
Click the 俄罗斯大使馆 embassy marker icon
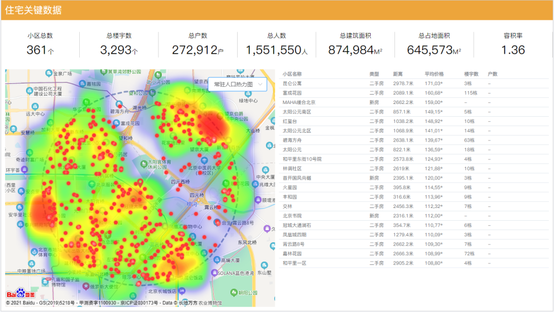point(85,286)
